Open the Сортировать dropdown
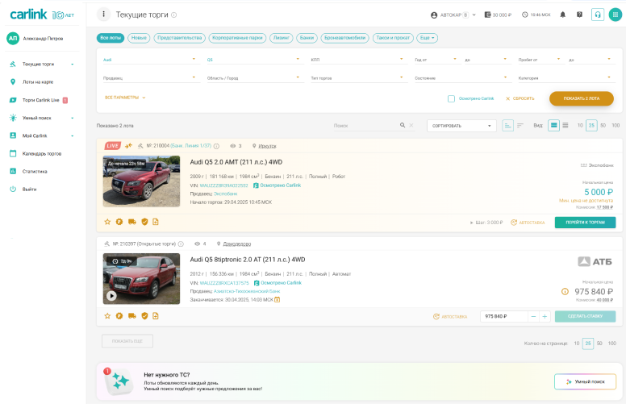The height and width of the screenshot is (404, 626). click(x=461, y=126)
